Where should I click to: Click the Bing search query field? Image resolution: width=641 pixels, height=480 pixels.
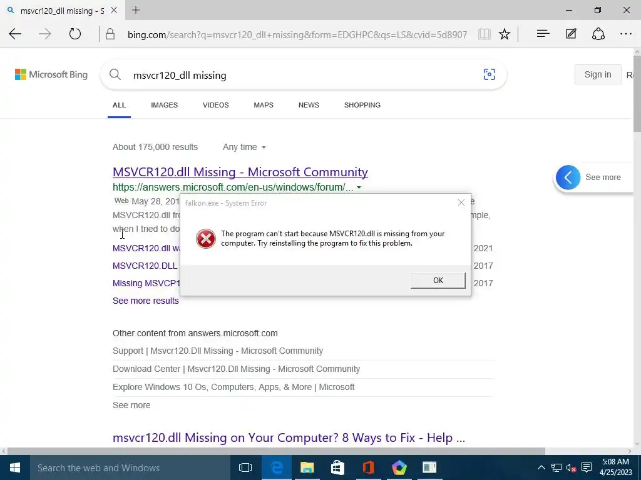[x=302, y=75]
